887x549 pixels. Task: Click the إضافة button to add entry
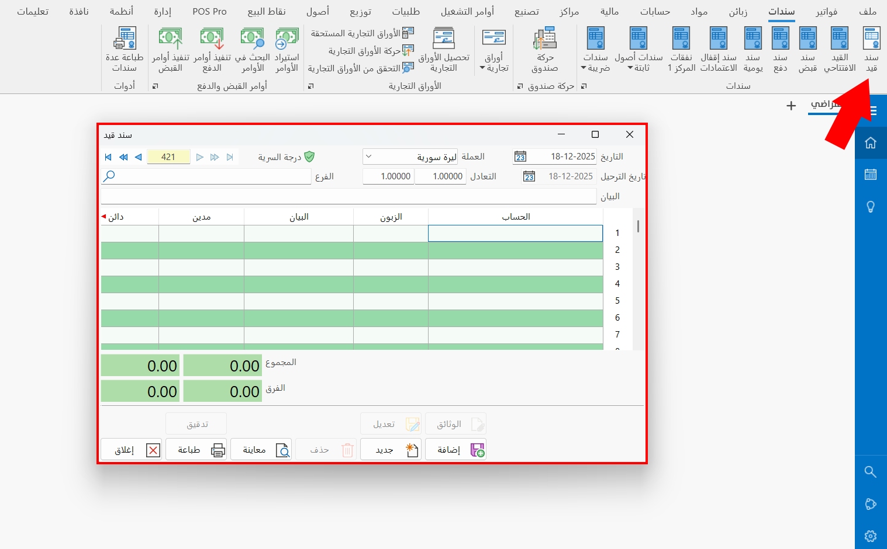[456, 449]
